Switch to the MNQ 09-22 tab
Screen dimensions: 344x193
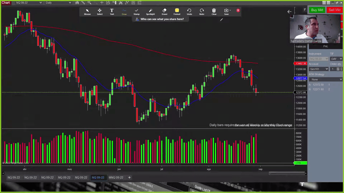click(x=116, y=177)
